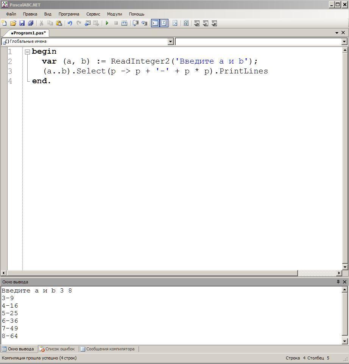Undo the last edit
The width and height of the screenshot is (349, 364).
coord(70,23)
